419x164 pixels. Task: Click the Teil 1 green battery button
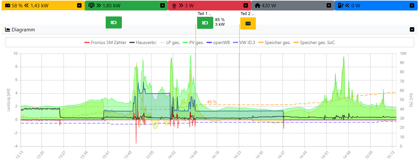coord(205,23)
